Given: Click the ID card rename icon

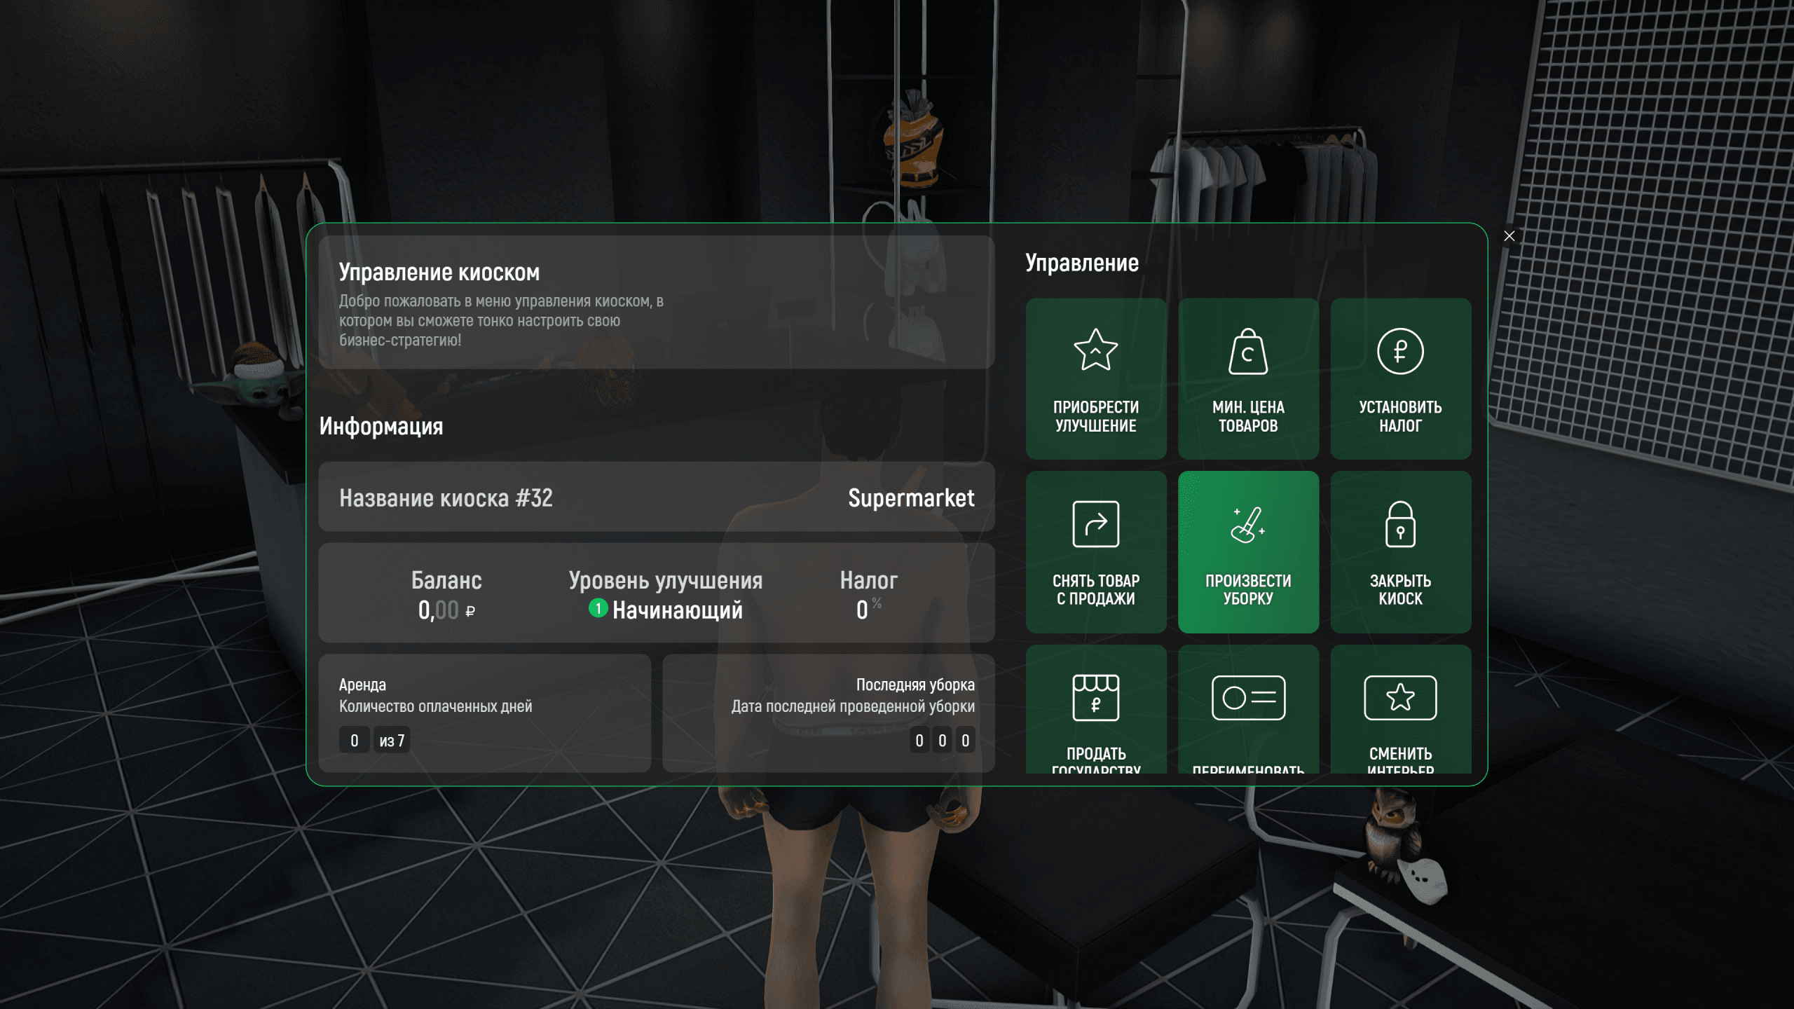Looking at the screenshot, I should point(1247,697).
